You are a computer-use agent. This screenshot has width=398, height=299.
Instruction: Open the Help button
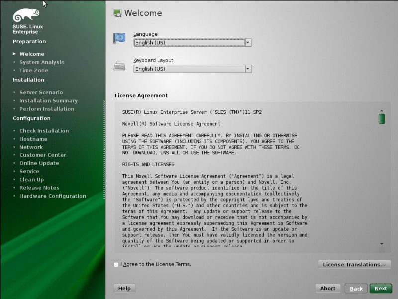point(124,288)
